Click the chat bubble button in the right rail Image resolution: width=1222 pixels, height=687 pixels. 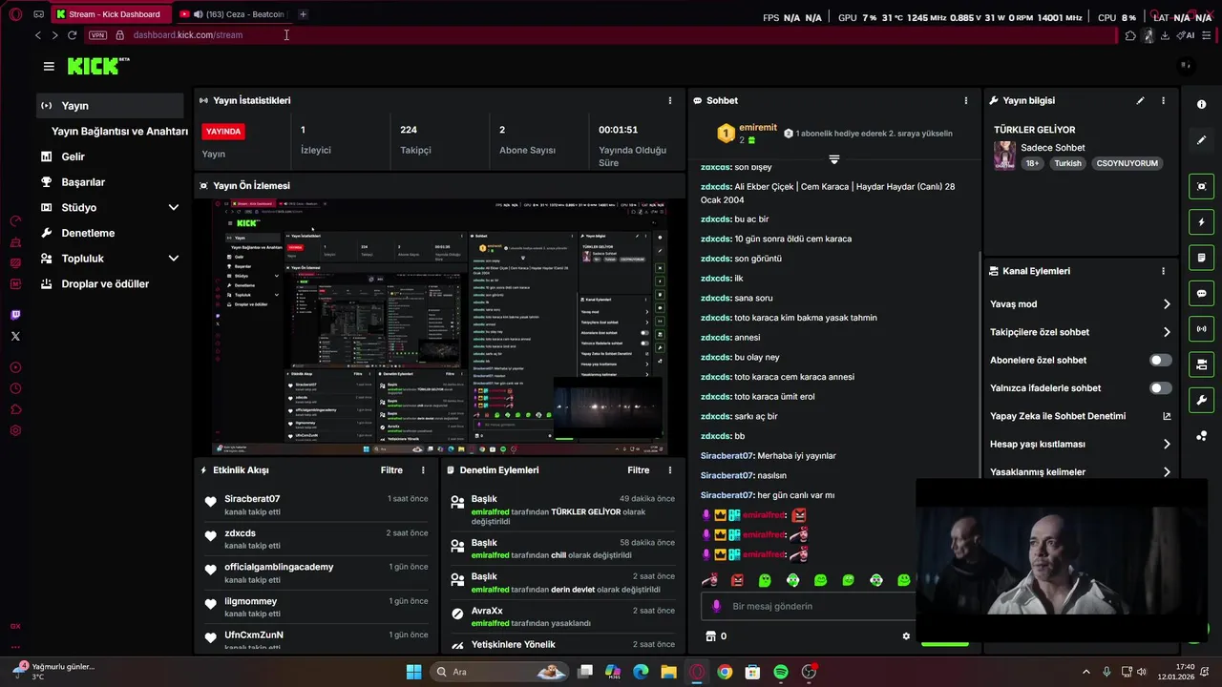coord(1201,293)
